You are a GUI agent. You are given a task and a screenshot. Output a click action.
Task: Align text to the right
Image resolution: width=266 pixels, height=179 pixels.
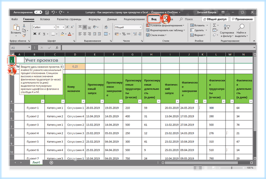click(x=90, y=34)
